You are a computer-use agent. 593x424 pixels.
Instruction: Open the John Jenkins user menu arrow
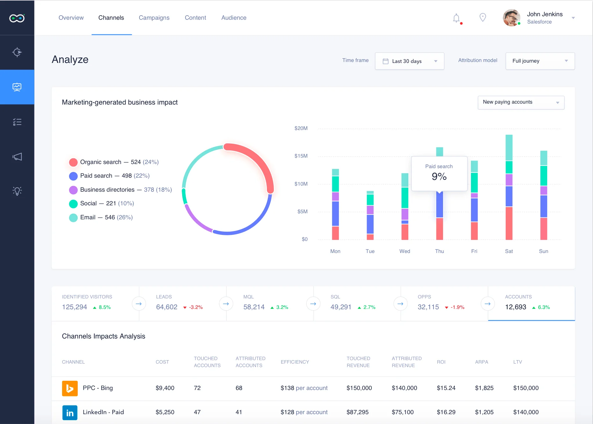point(573,18)
